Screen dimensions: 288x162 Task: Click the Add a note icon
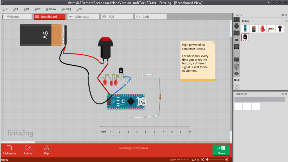(9, 148)
